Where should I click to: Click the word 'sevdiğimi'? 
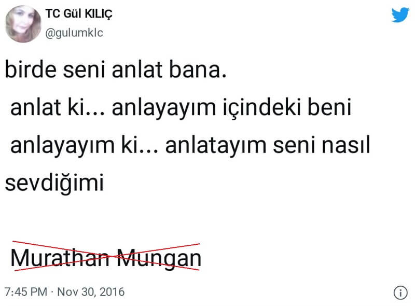click(x=54, y=183)
